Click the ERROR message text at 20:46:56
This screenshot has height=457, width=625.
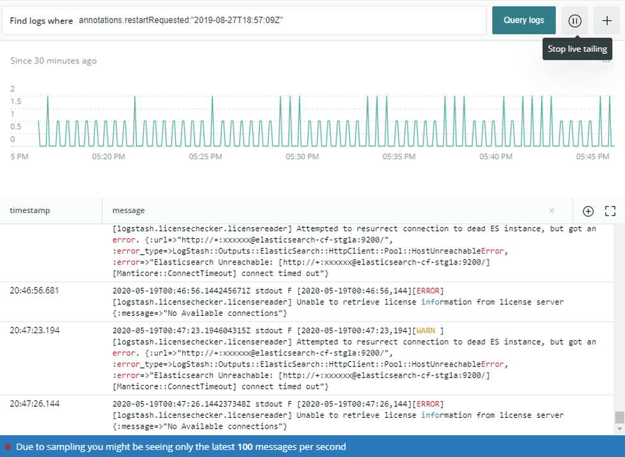click(338, 302)
